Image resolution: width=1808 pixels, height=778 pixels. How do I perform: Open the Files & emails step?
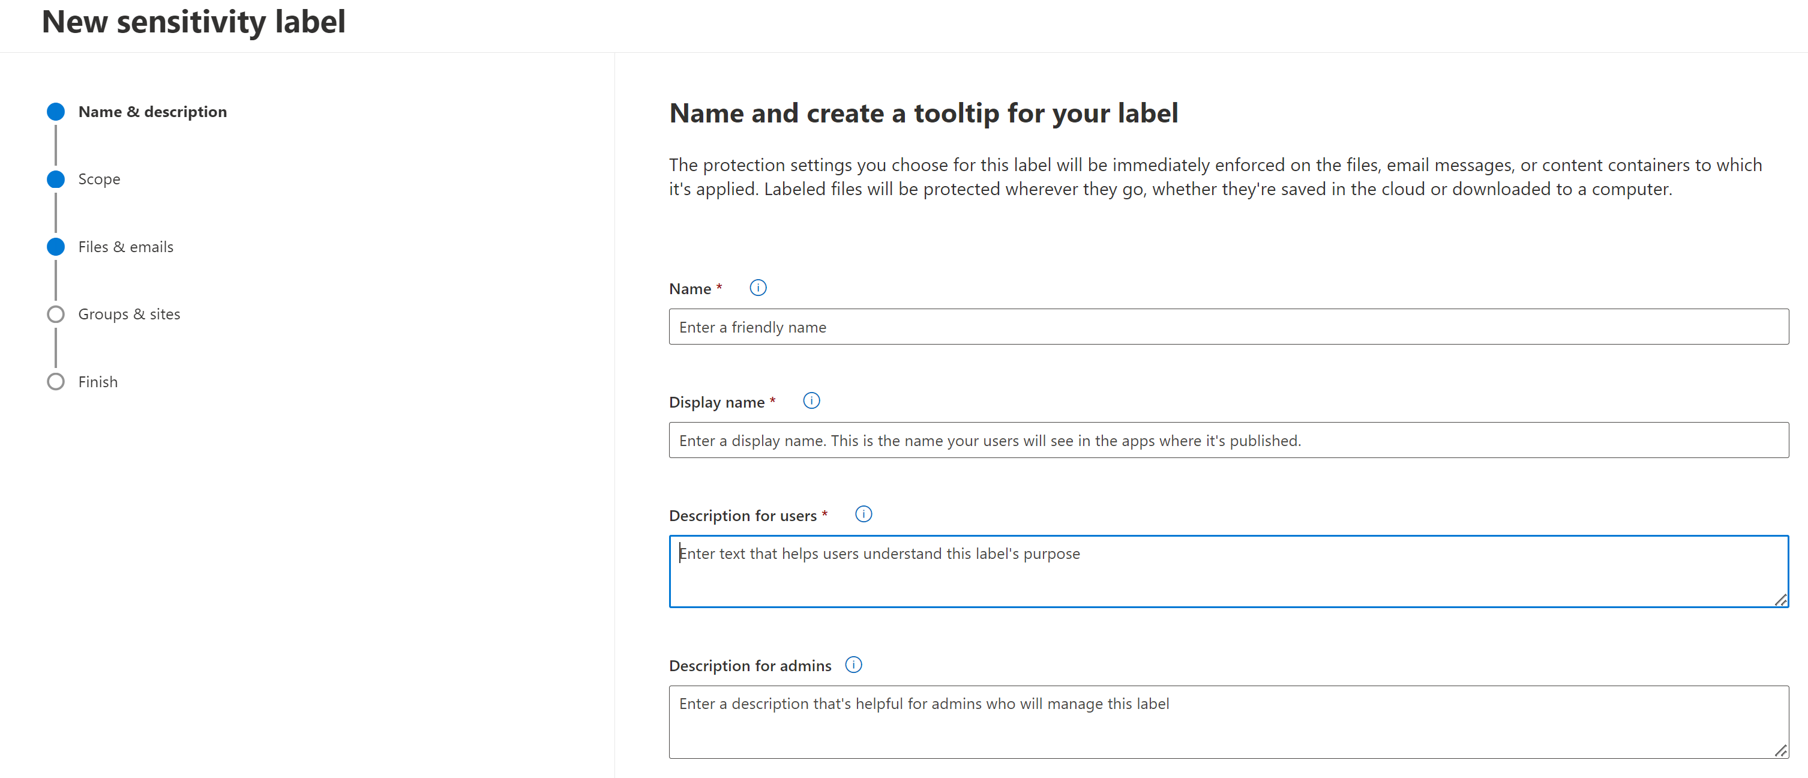point(125,247)
